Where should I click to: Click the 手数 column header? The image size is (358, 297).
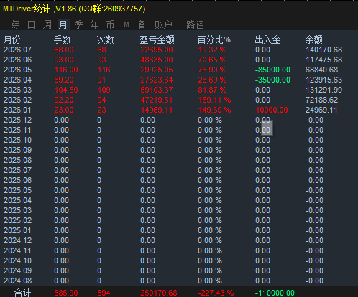point(63,39)
